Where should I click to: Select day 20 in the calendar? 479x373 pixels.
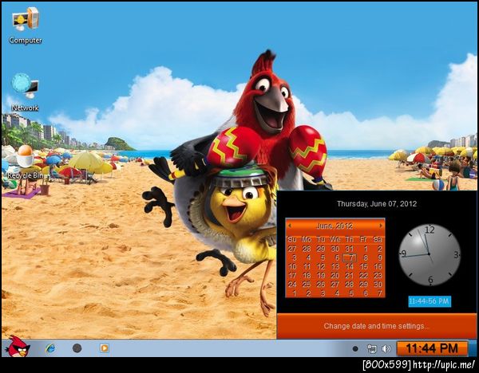pos(335,276)
